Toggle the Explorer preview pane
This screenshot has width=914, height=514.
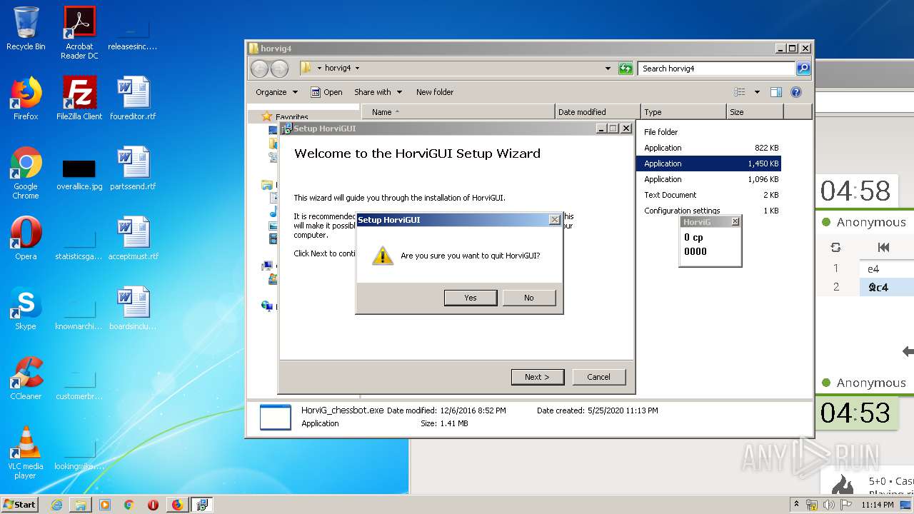tap(776, 92)
